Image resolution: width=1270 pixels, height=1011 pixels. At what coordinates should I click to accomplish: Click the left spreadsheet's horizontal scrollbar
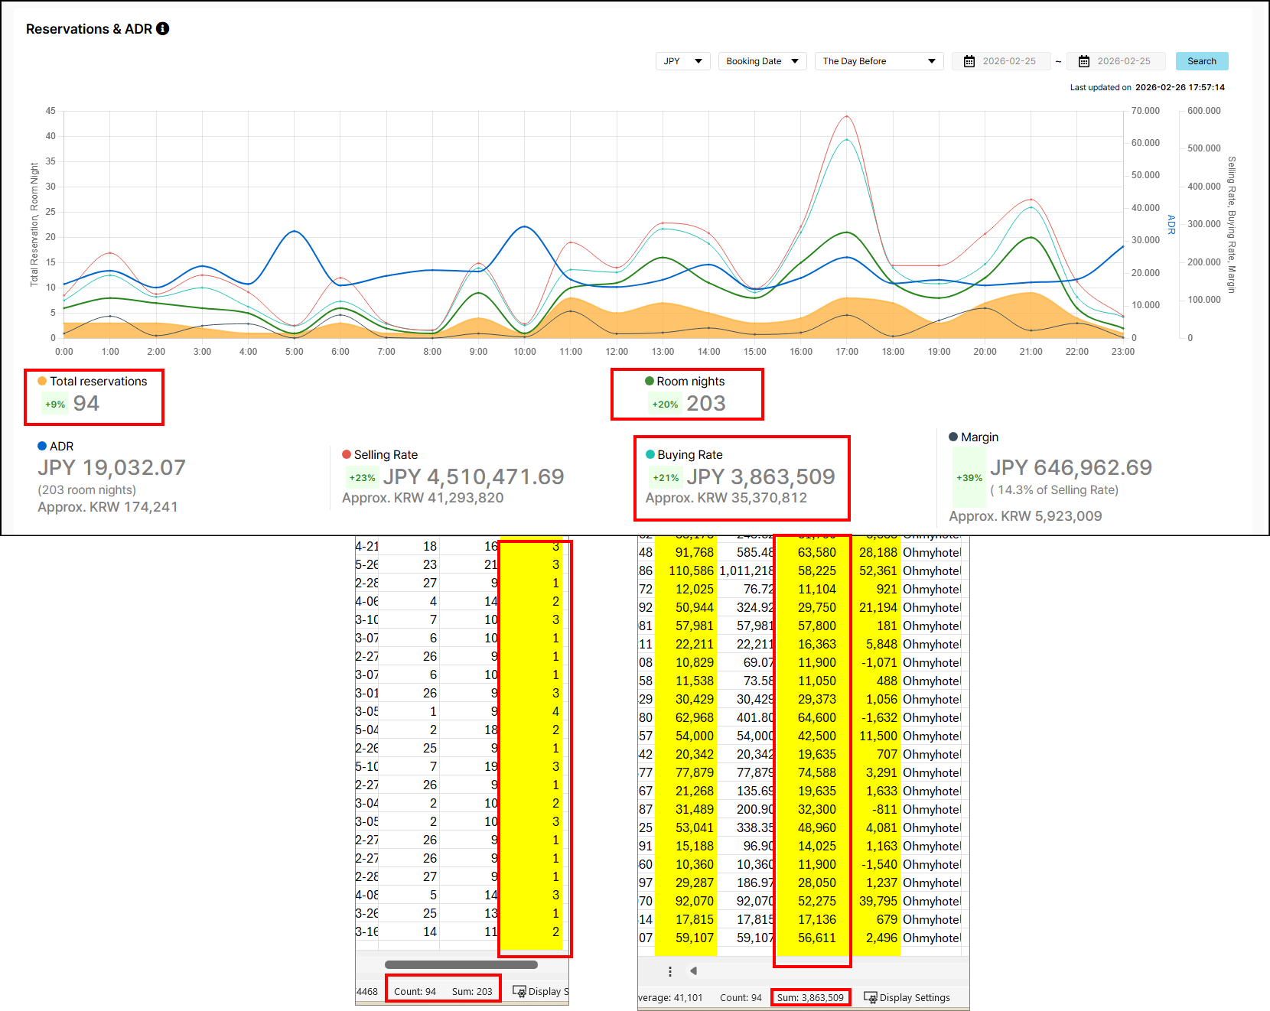pos(461,964)
